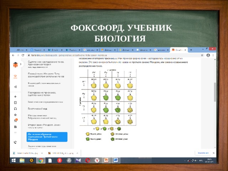Screen dimensions: 228x171
Task: Open PowerPoint from taskbar
Action: point(106,161)
